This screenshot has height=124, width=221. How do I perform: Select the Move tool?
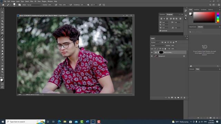tap(2, 12)
